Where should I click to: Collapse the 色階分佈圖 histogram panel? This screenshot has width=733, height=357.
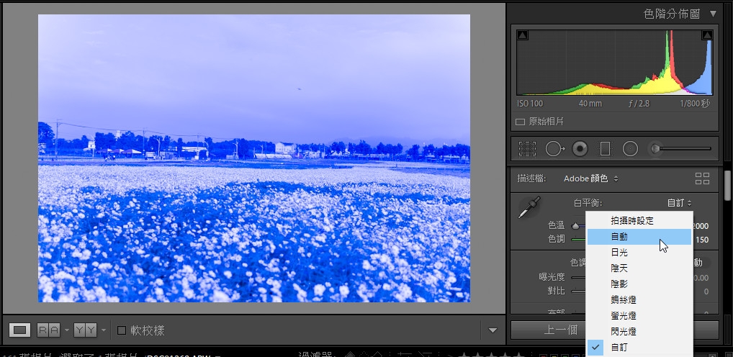[713, 14]
